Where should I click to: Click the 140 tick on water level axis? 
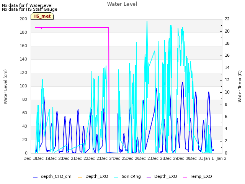coord(23,59)
